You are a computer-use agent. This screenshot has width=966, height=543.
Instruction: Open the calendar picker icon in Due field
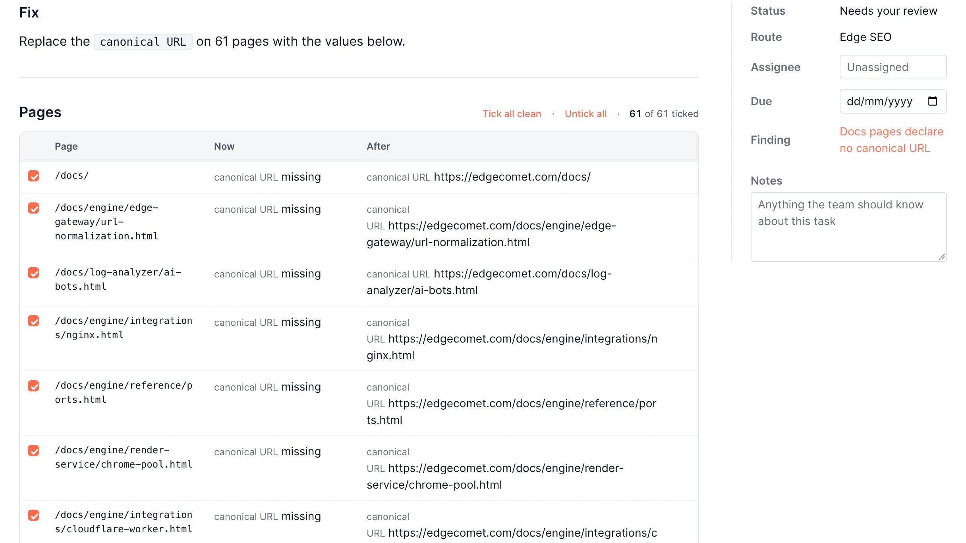tap(932, 101)
